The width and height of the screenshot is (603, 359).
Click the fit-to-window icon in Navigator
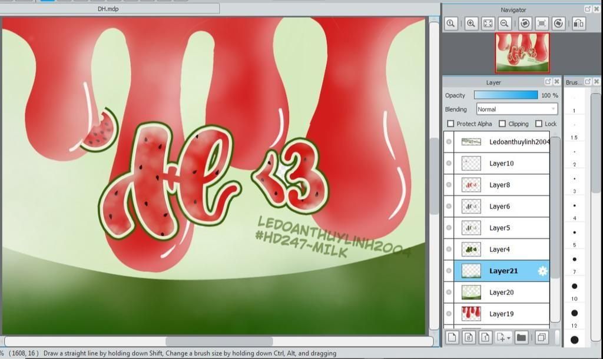[x=488, y=24]
